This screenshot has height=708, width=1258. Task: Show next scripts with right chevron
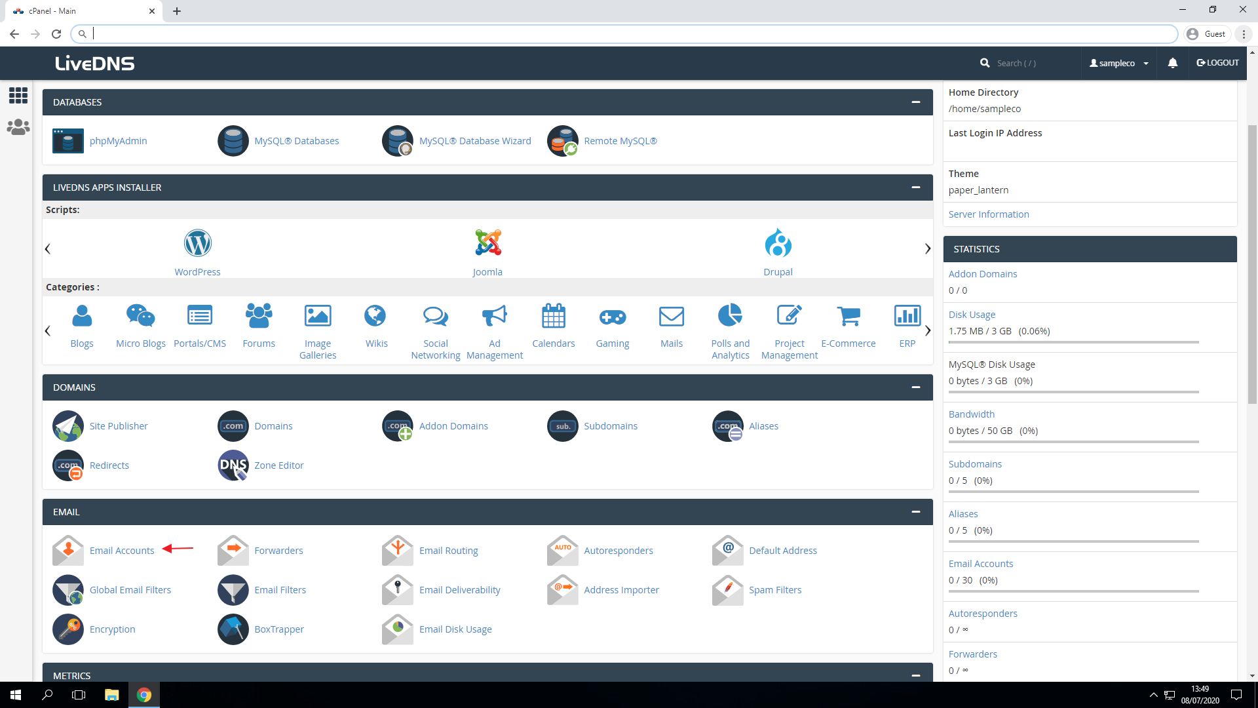coord(927,249)
